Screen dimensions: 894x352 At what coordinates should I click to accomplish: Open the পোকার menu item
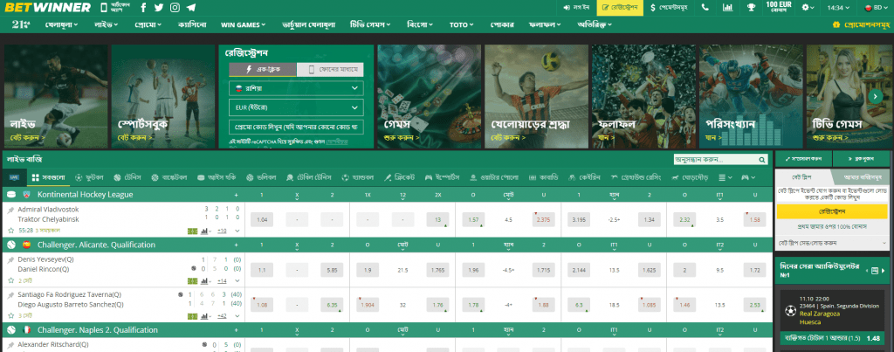502,24
